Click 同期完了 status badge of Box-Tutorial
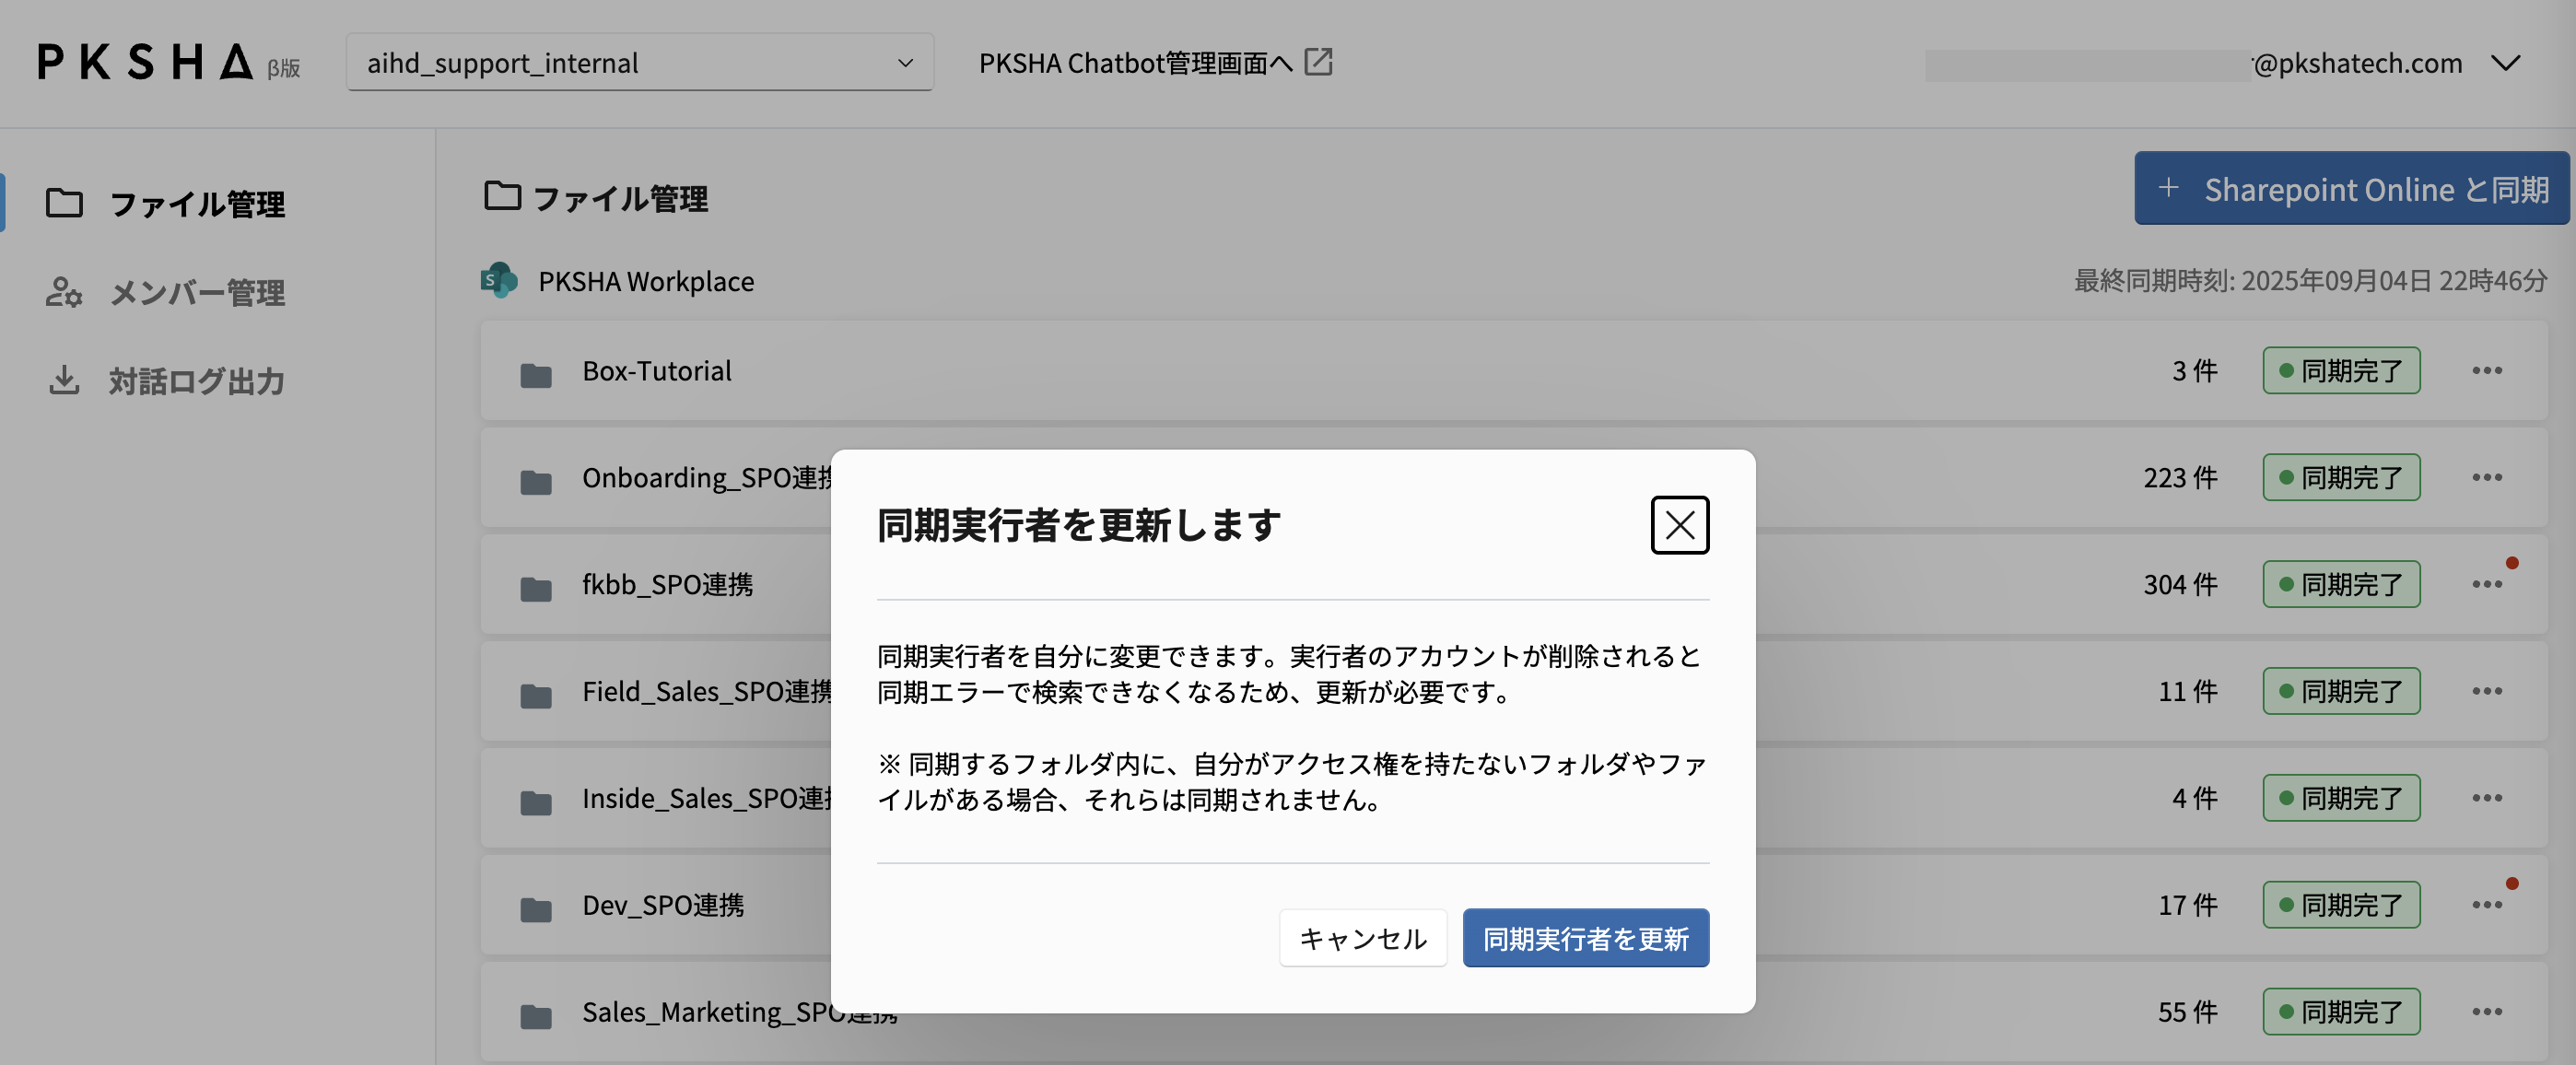This screenshot has height=1065, width=2576. 2341,370
